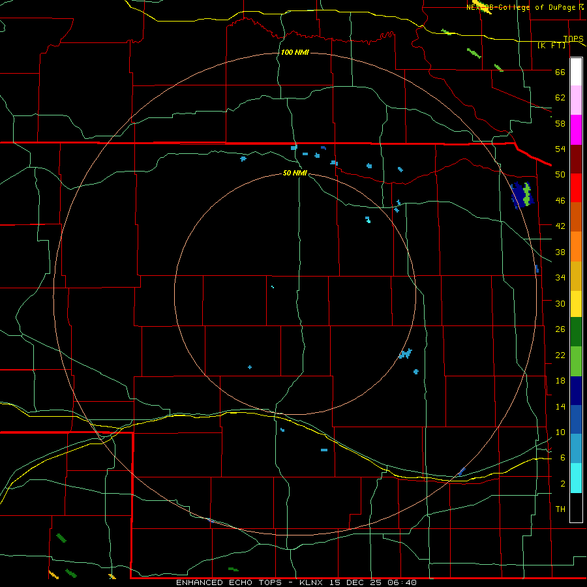
Task: Click the light pink swatch on the scale
Action: pyautogui.click(x=576, y=100)
